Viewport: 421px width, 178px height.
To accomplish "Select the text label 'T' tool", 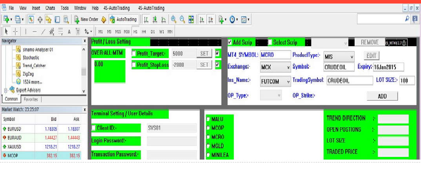I will [x=78, y=32].
